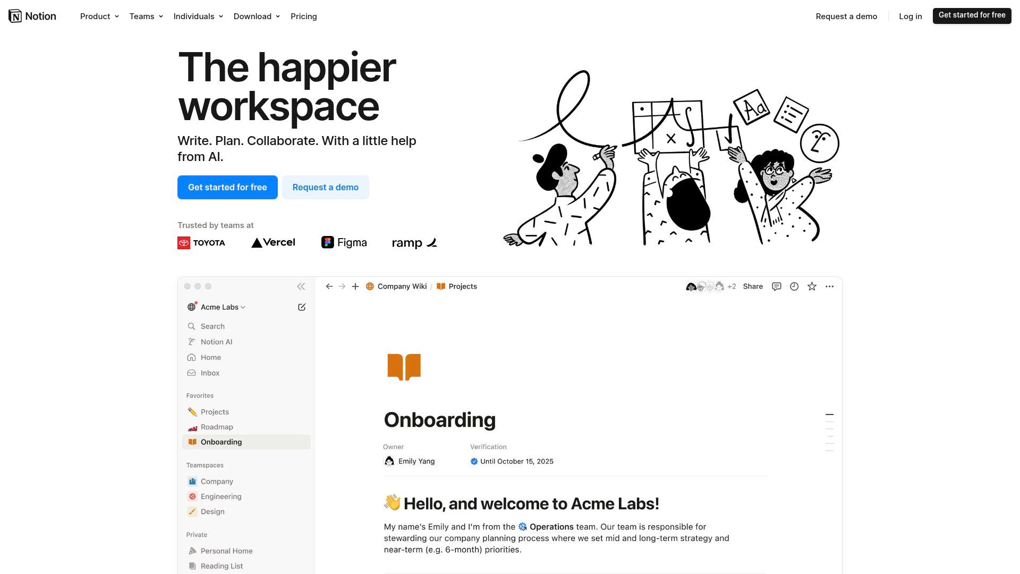The width and height of the screenshot is (1020, 574).
Task: Star the page as favorite
Action: (x=812, y=286)
